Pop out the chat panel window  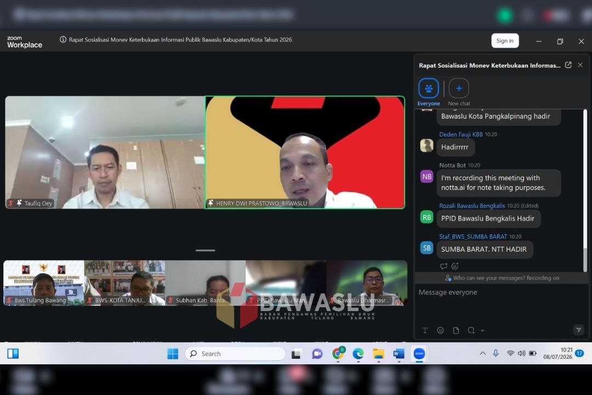tap(568, 65)
